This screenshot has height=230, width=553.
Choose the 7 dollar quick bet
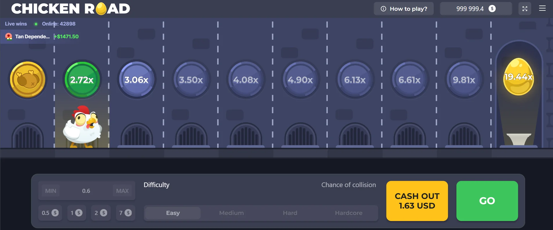coord(125,213)
